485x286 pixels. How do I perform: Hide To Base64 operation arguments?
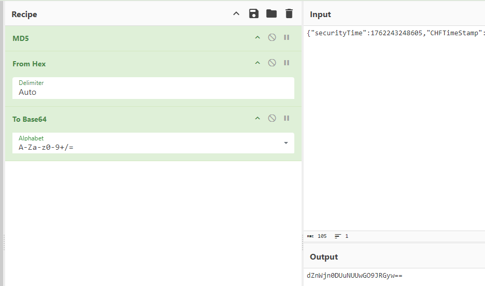(257, 118)
